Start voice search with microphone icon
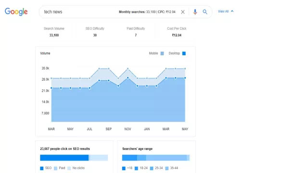308x173 pixels. [x=195, y=12]
